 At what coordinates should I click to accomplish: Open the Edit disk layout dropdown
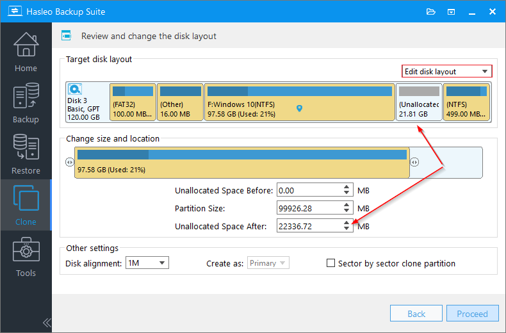click(447, 71)
